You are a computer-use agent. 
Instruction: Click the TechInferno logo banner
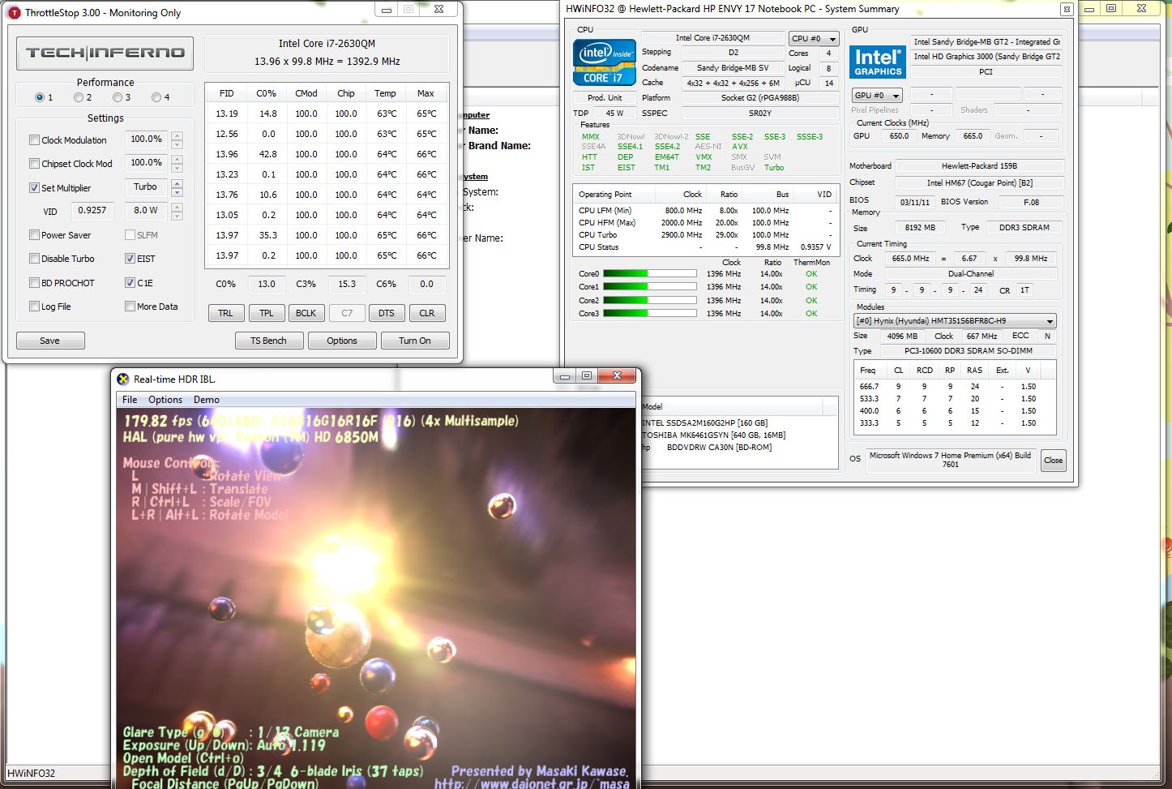(105, 54)
